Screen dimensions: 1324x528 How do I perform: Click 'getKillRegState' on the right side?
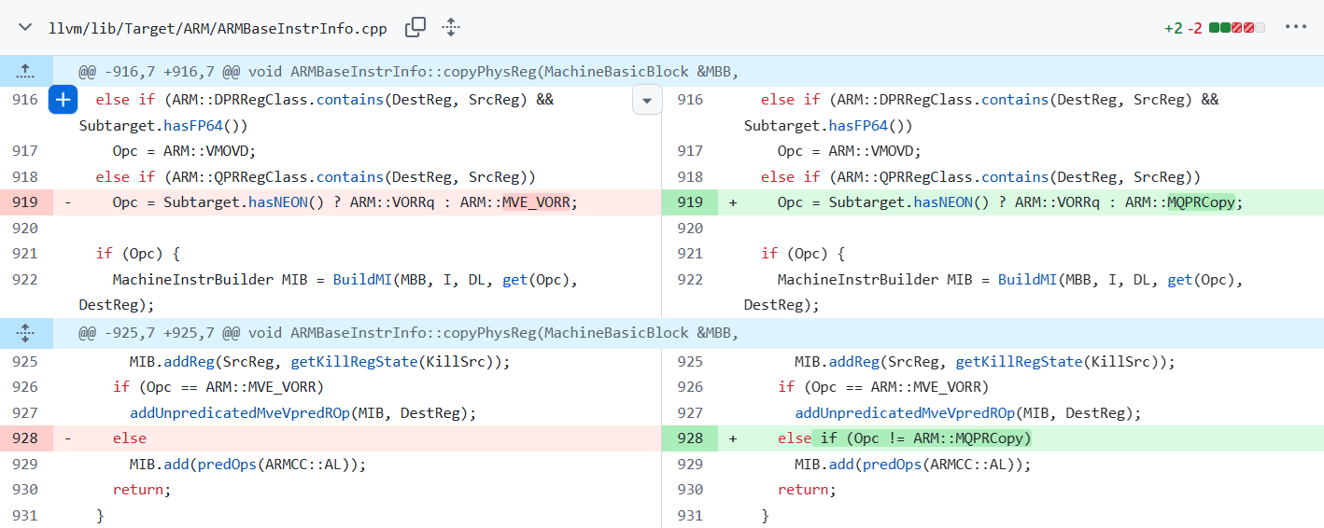coord(1019,362)
